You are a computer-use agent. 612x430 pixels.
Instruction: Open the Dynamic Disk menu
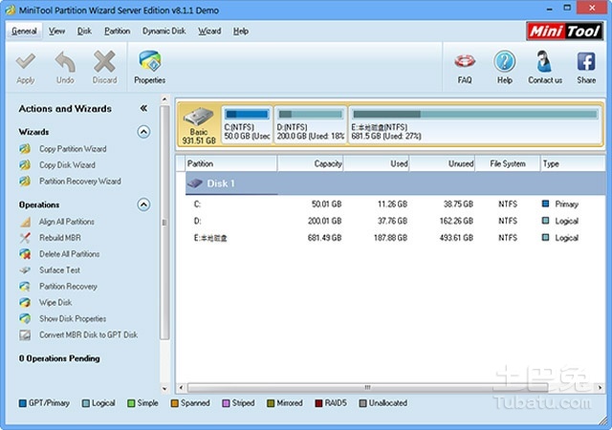click(164, 32)
